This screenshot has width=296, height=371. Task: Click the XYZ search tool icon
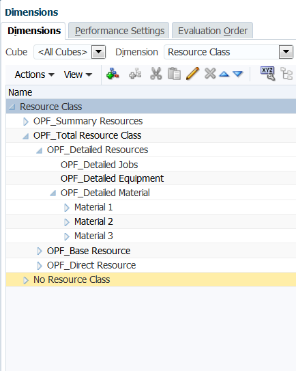[x=267, y=74]
